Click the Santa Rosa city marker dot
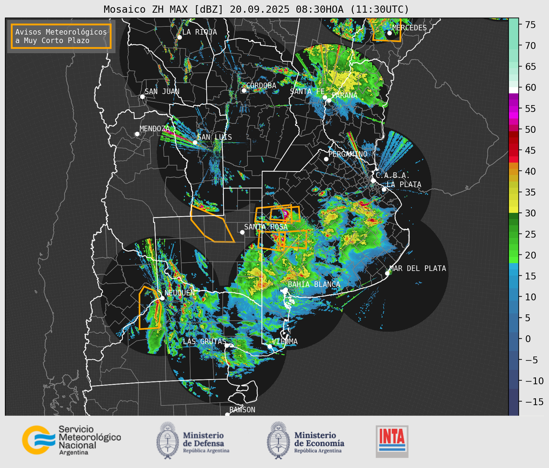 (x=242, y=232)
